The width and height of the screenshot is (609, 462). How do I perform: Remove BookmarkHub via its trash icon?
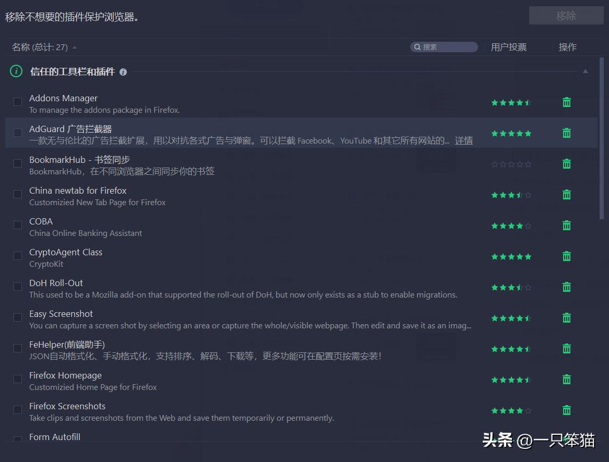pyautogui.click(x=567, y=163)
